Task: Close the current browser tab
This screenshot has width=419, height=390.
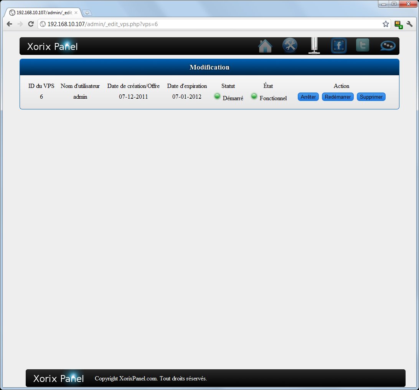Action: point(76,13)
